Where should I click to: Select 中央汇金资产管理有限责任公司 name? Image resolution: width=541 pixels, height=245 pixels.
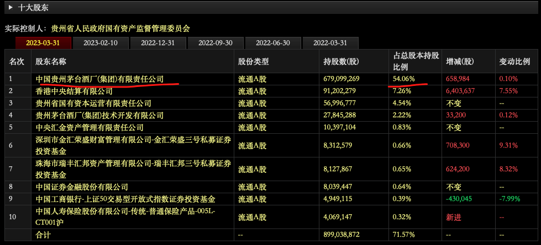click(90, 128)
